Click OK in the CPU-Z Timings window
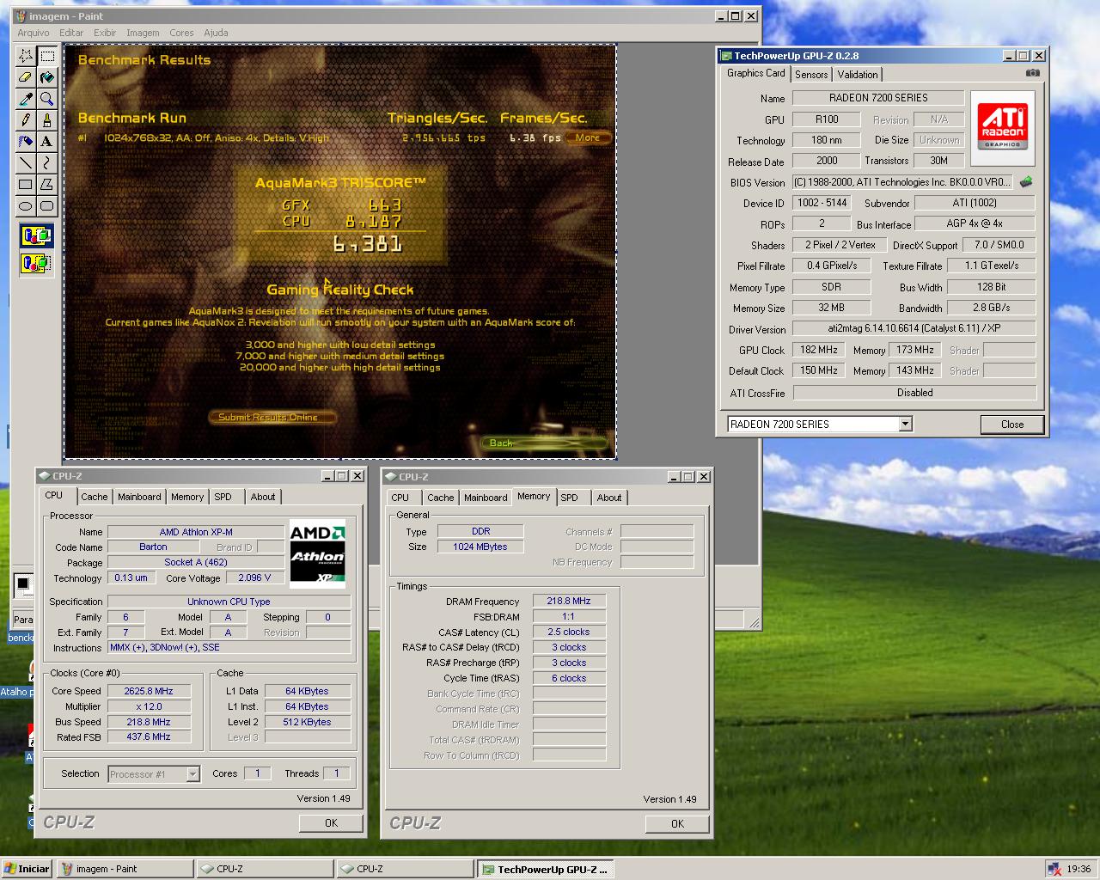 point(677,823)
